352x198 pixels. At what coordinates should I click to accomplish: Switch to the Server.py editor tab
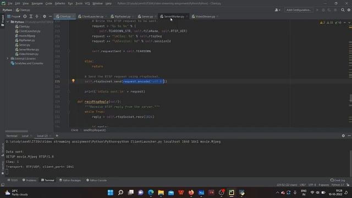(147, 16)
